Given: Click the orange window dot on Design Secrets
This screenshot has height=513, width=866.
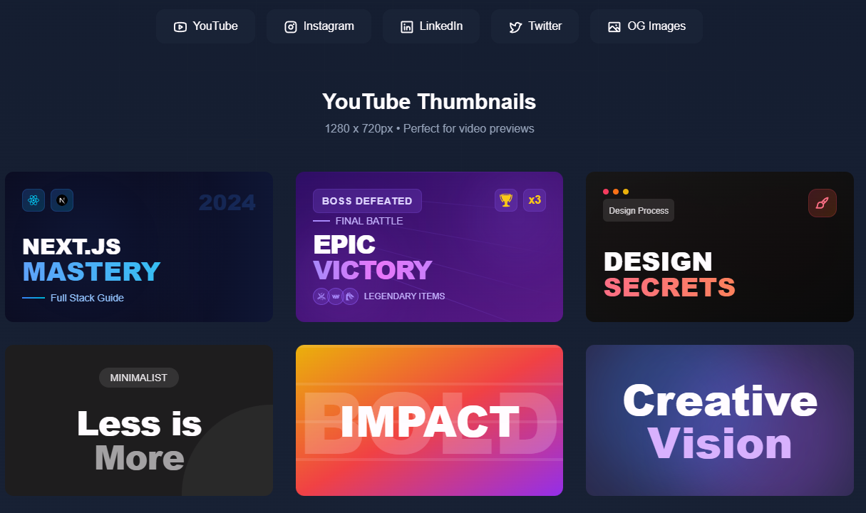Looking at the screenshot, I should tap(616, 192).
